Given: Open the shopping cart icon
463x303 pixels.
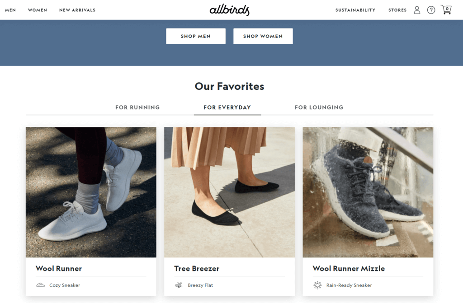Looking at the screenshot, I should click(446, 9).
